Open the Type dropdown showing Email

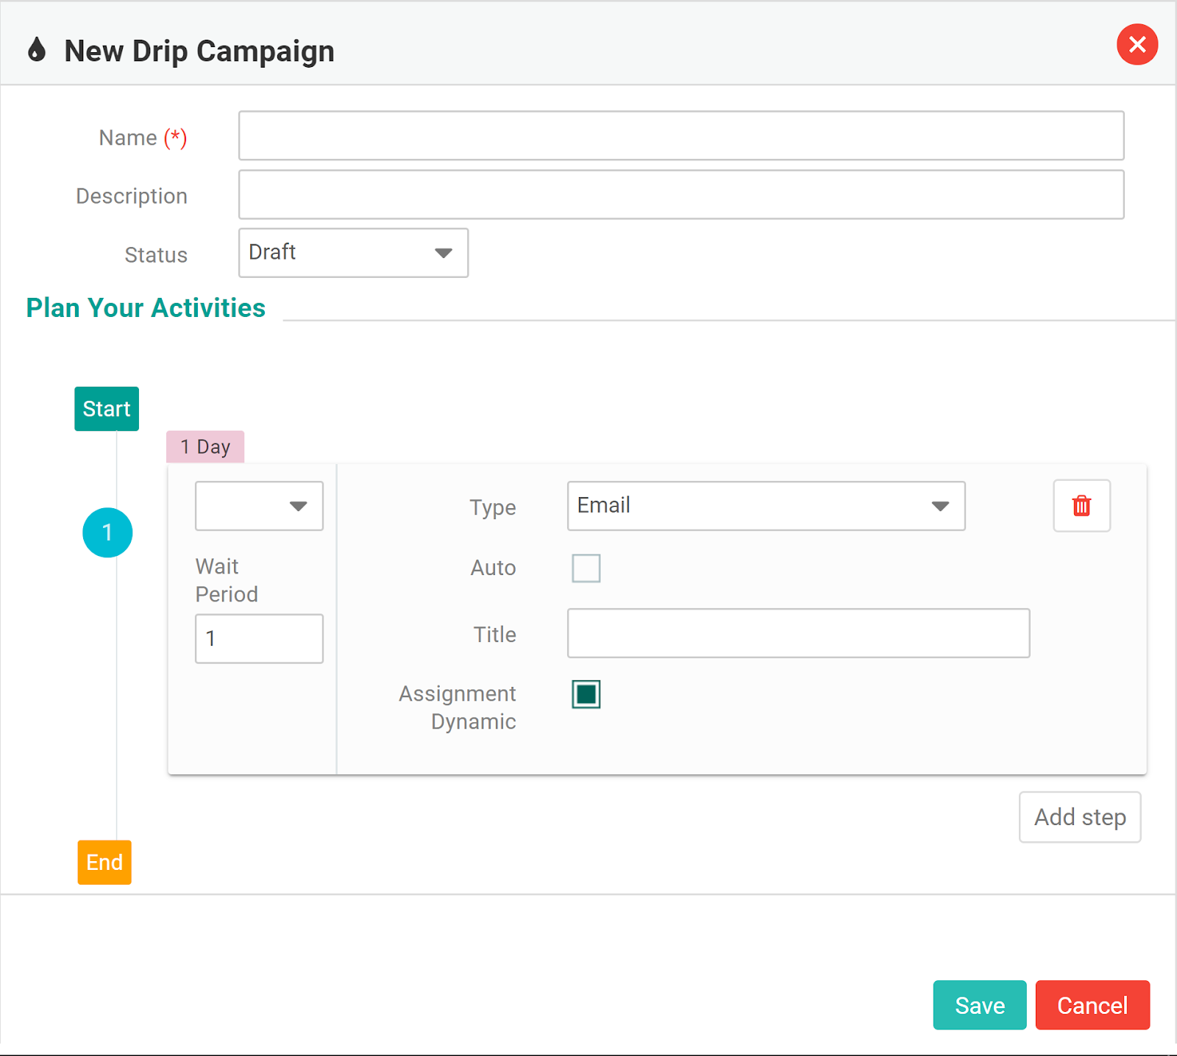(766, 506)
